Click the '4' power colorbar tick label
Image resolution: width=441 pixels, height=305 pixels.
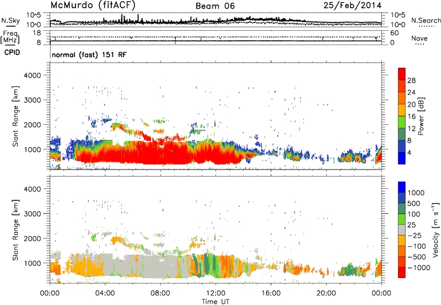(x=409, y=153)
